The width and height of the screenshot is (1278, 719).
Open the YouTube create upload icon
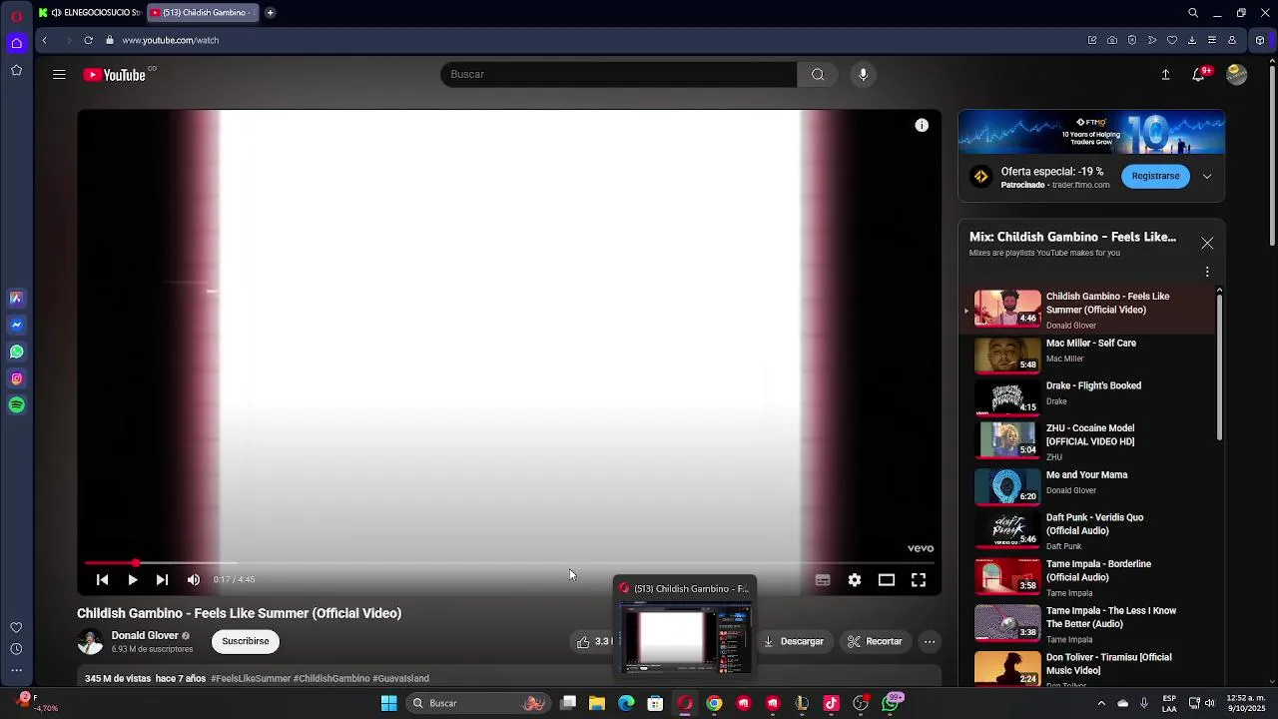(1165, 75)
